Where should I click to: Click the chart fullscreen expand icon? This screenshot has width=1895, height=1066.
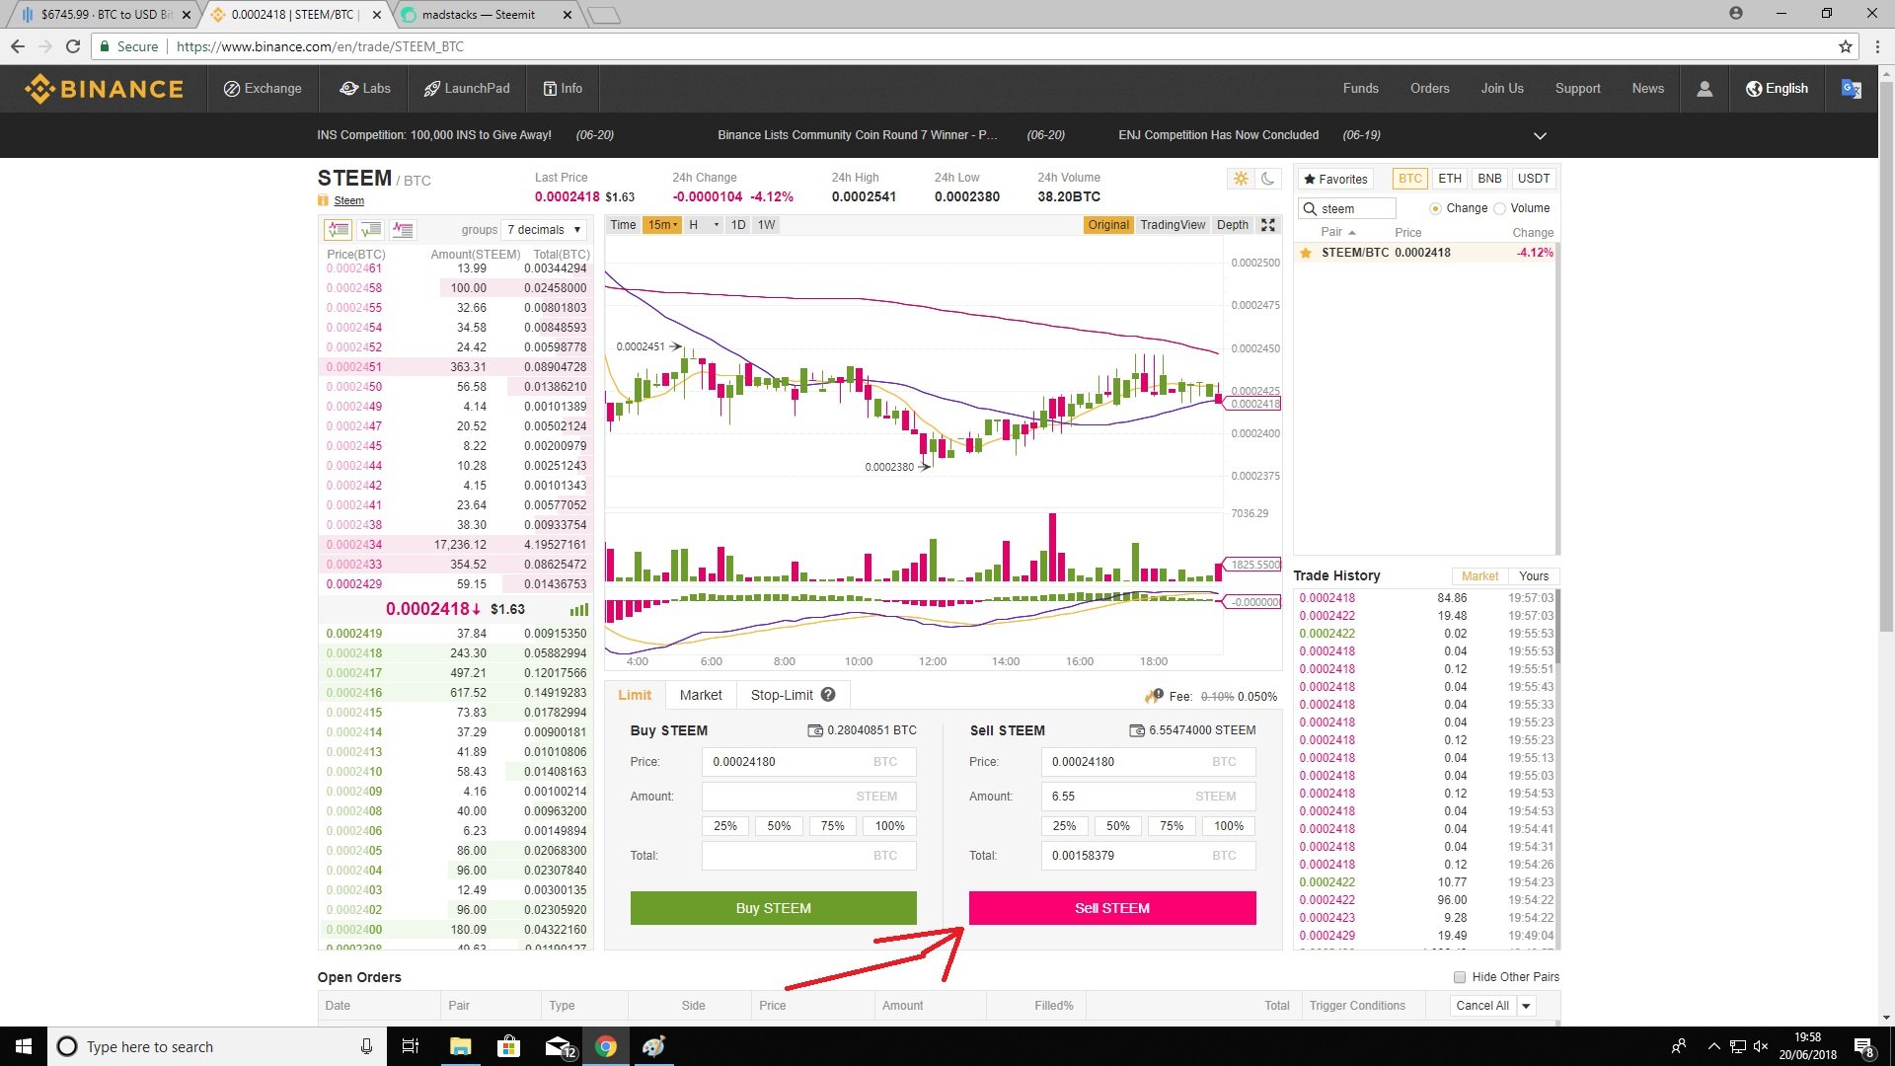tap(1268, 225)
